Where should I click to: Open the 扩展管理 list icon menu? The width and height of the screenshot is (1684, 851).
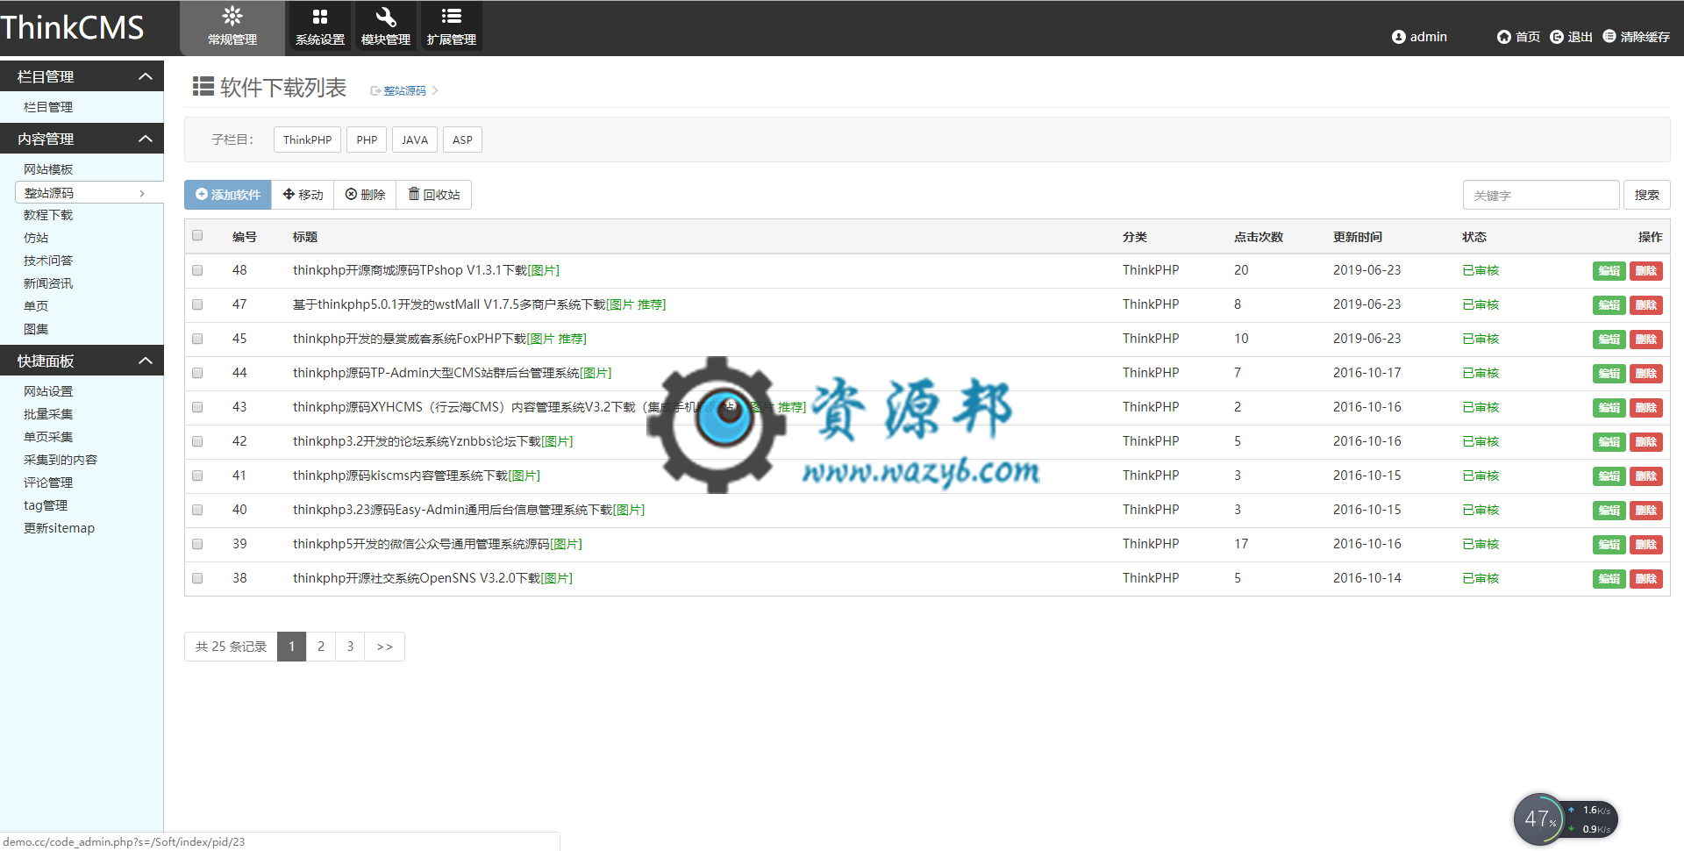[x=452, y=16]
